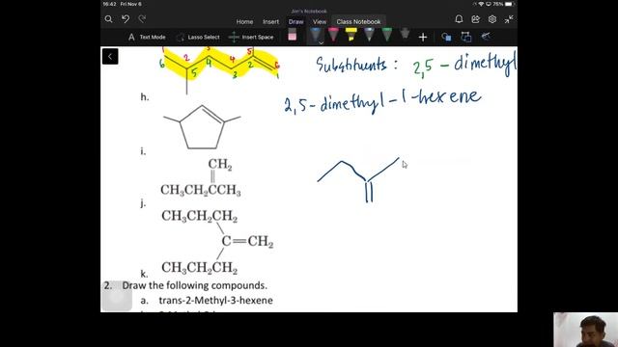The image size is (618, 347).
Task: Switch to the Class Notebook tab
Action: [x=358, y=21]
